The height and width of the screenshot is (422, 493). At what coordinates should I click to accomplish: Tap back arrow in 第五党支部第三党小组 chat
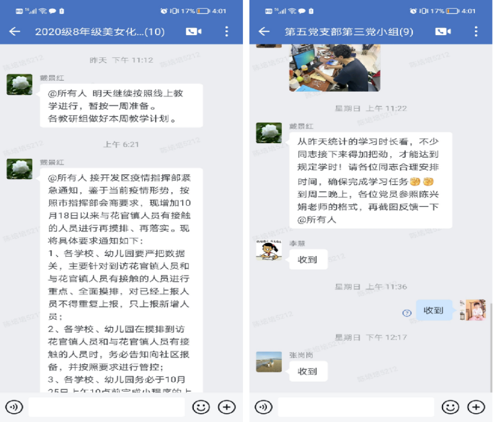click(x=264, y=32)
